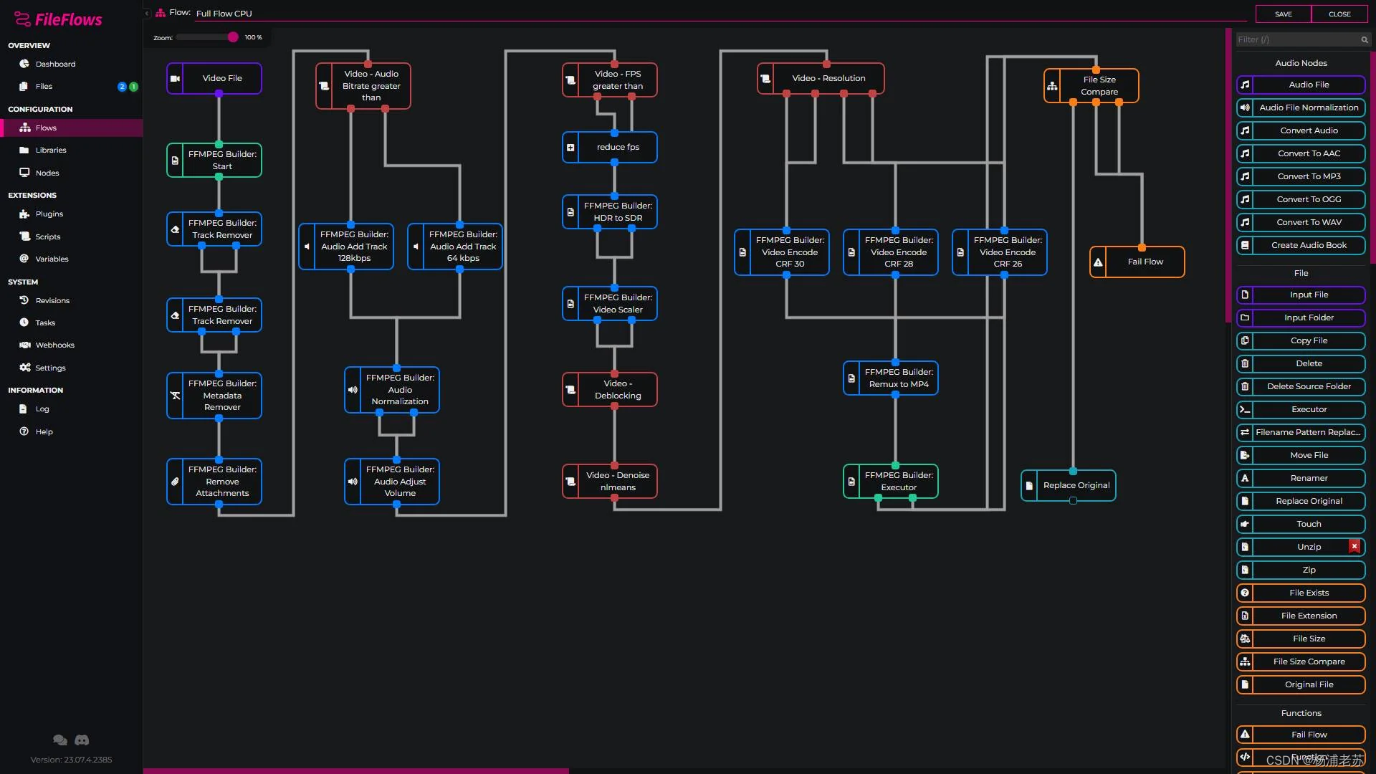This screenshot has height=774, width=1376.
Task: Collapse the flow panel using the left chevron
Action: (x=147, y=13)
